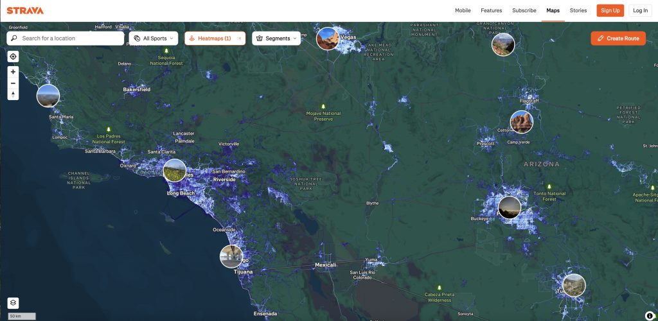Go to Subscribe page

pyautogui.click(x=524, y=10)
